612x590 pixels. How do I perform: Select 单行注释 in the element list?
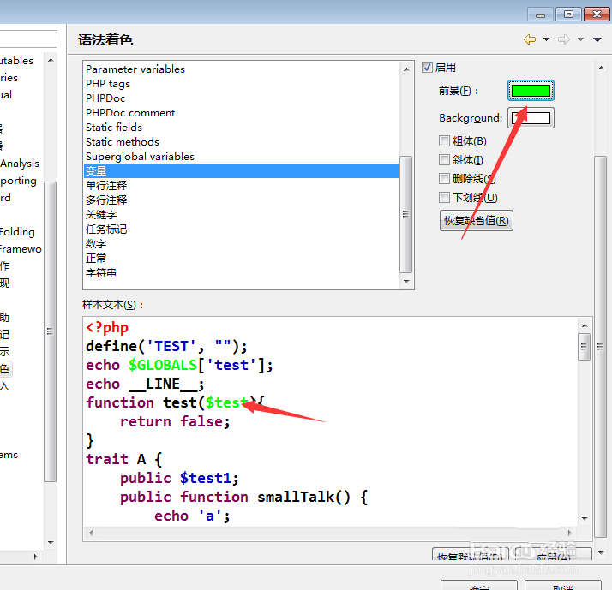241,186
